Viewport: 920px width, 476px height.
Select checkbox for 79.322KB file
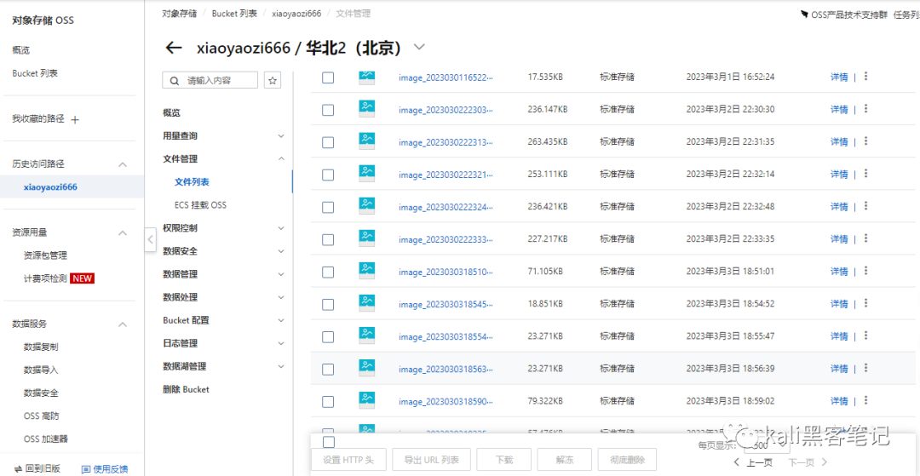click(328, 402)
